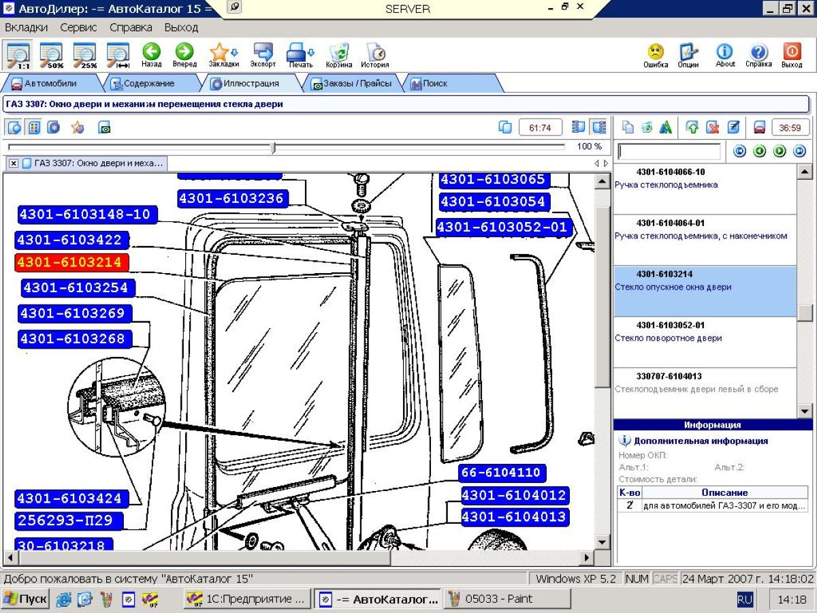The image size is (817, 613).
Task: Click the Ошибка (error report) icon
Action: pyautogui.click(x=655, y=53)
